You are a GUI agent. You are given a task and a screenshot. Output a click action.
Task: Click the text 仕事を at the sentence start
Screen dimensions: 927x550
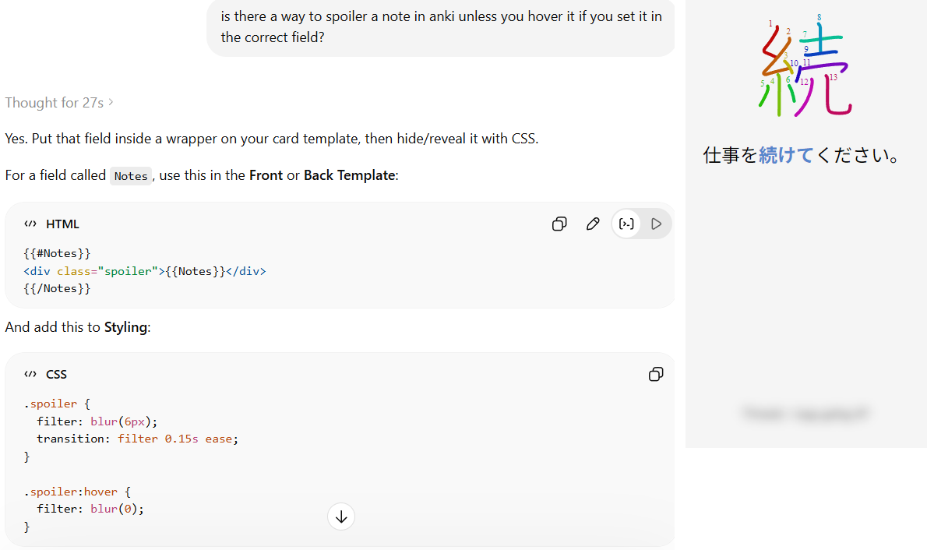tap(730, 155)
